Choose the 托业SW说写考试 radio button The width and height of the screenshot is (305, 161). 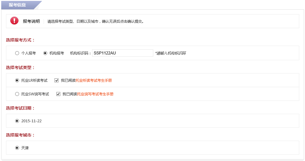click(x=17, y=94)
